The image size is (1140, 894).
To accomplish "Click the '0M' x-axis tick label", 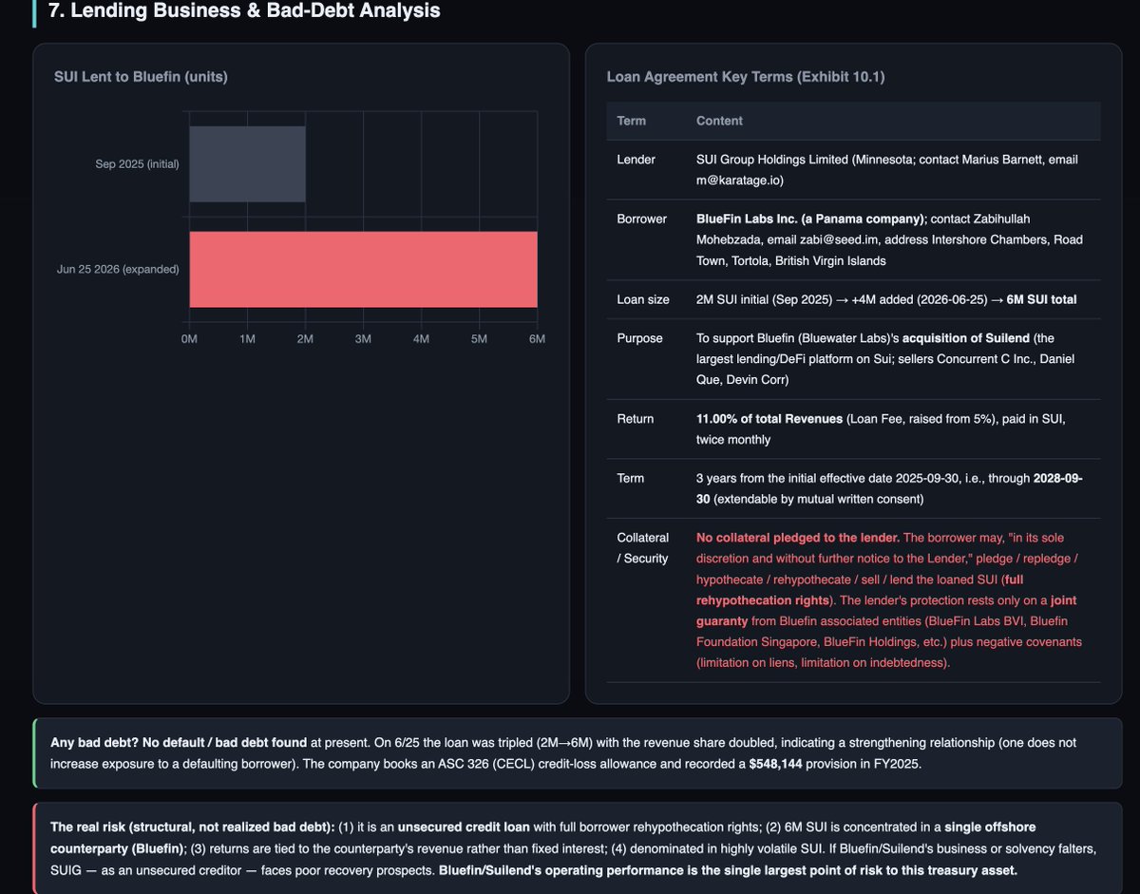I will (x=190, y=339).
